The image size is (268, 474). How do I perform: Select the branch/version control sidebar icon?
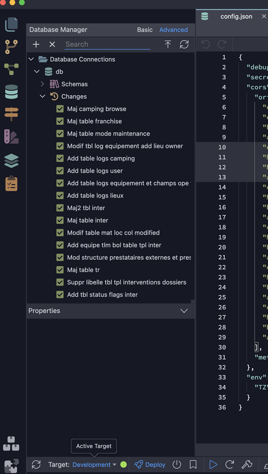(x=11, y=46)
